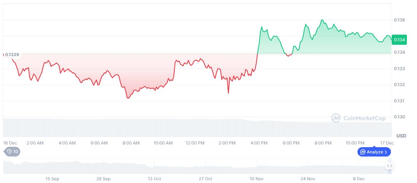The image size is (417, 183).
Task: Click the green 0.134 current price tag
Action: pos(399,40)
